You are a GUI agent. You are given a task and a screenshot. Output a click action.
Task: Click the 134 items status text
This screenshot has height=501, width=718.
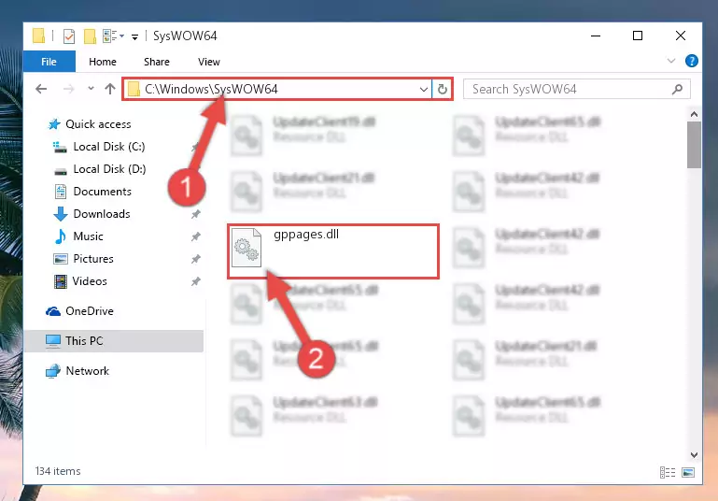(58, 471)
